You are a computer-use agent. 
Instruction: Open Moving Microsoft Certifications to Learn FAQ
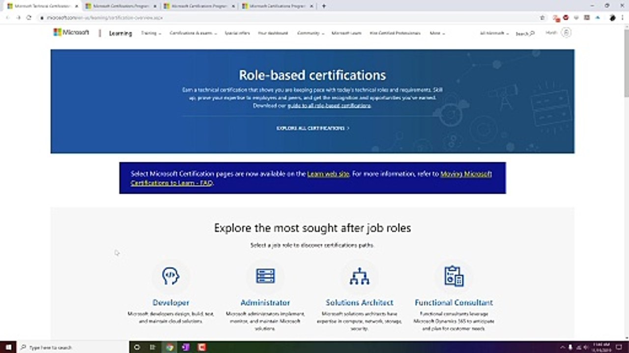[x=311, y=178]
